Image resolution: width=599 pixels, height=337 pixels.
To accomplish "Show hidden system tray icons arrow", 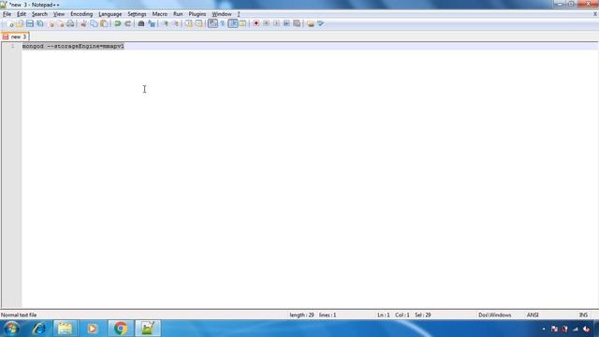I will [x=544, y=329].
